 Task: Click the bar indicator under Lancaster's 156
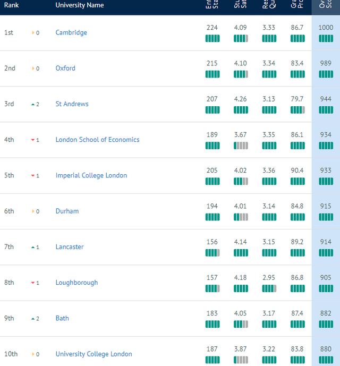[212, 253]
